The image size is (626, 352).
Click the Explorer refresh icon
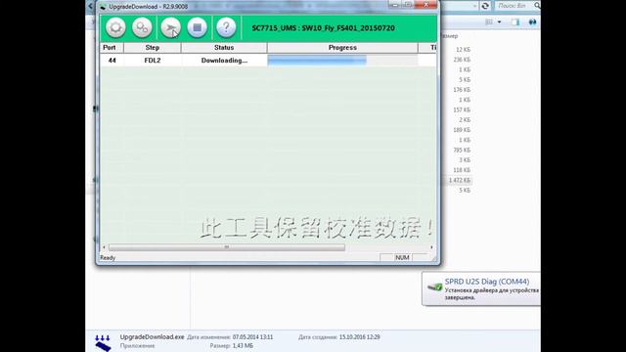tap(485, 6)
